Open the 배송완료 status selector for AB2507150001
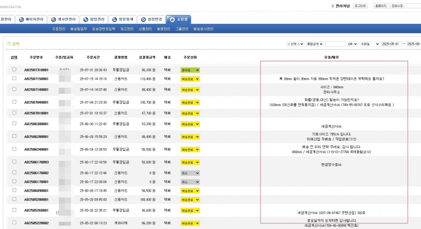This screenshot has height=229, width=421. (x=190, y=79)
